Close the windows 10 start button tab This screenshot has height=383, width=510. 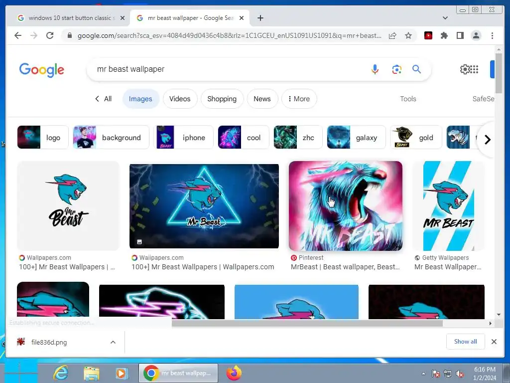pos(123,18)
